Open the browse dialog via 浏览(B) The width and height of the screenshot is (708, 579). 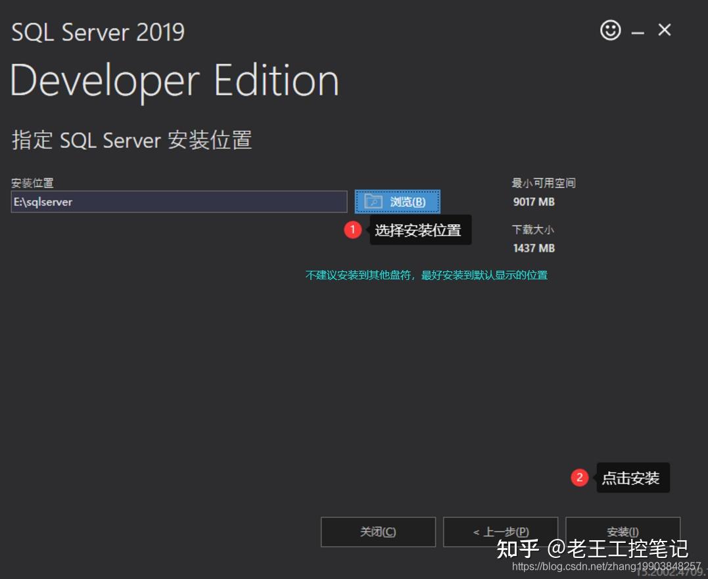click(x=396, y=202)
